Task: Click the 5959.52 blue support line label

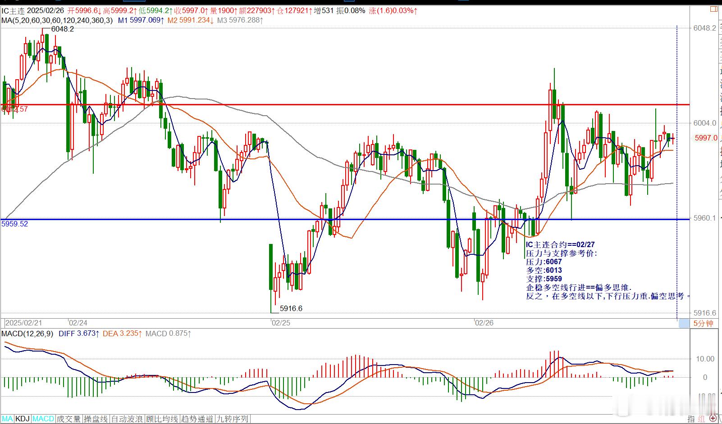Action: pyautogui.click(x=15, y=224)
